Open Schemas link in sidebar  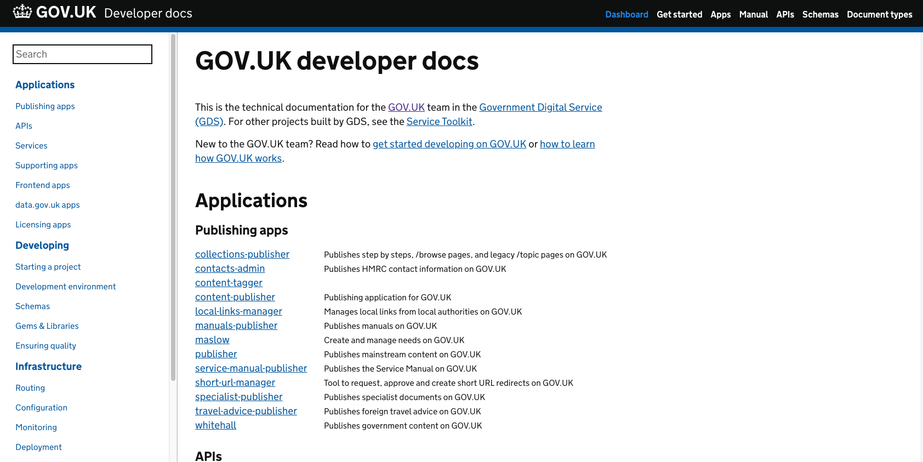pyautogui.click(x=32, y=306)
